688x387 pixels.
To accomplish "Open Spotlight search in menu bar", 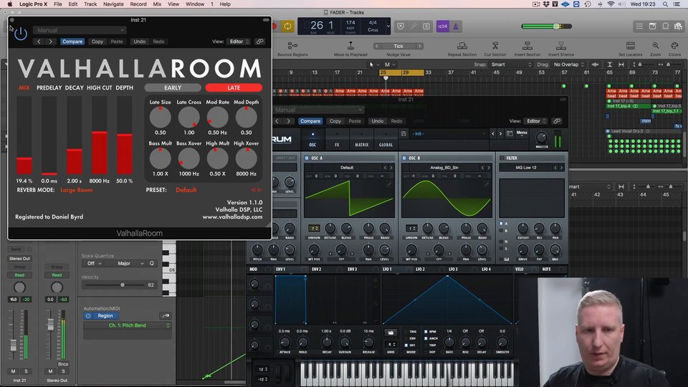I will pos(665,4).
